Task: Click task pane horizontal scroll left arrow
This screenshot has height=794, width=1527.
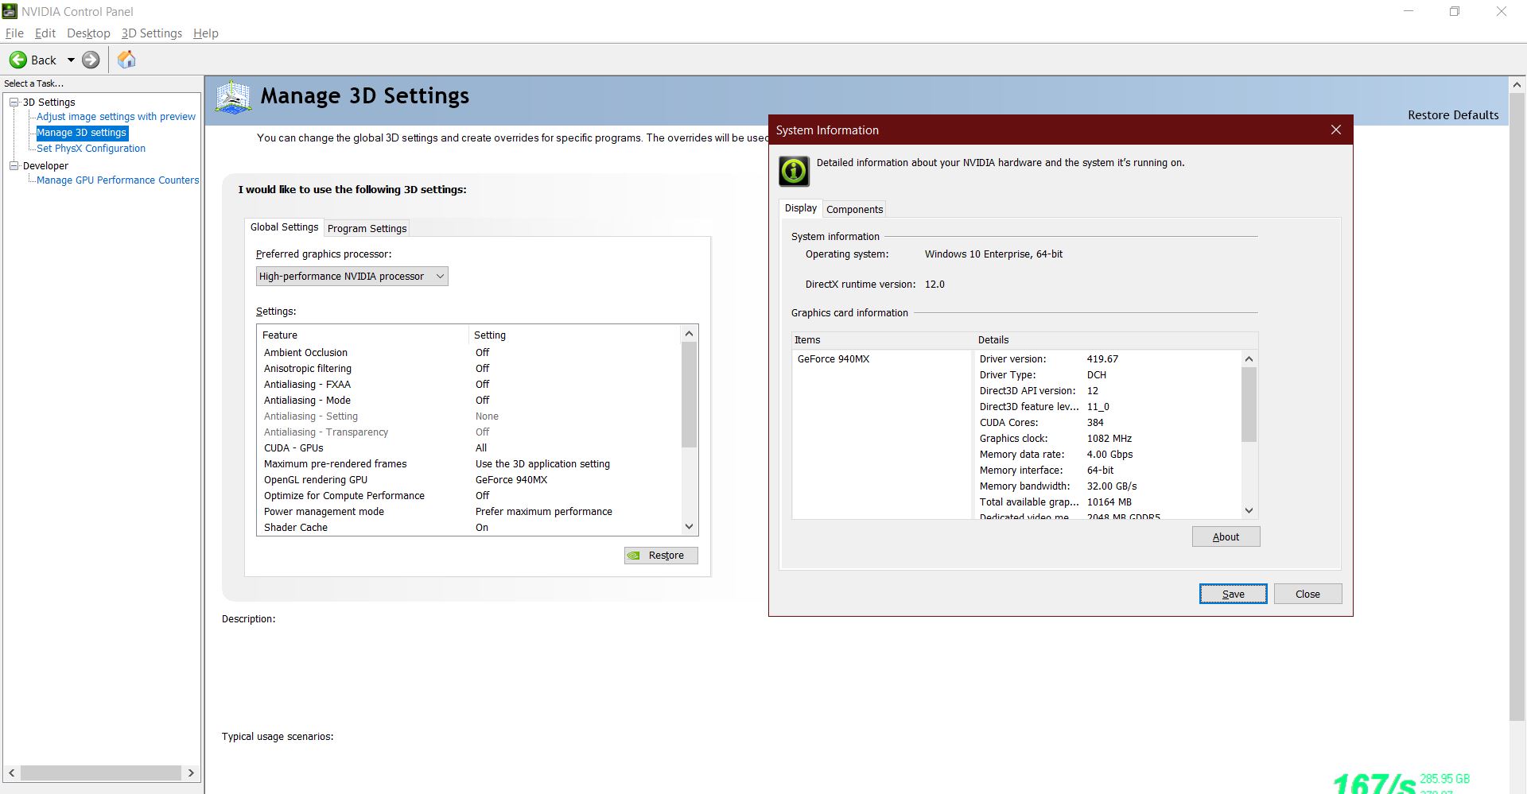Action: click(x=12, y=773)
